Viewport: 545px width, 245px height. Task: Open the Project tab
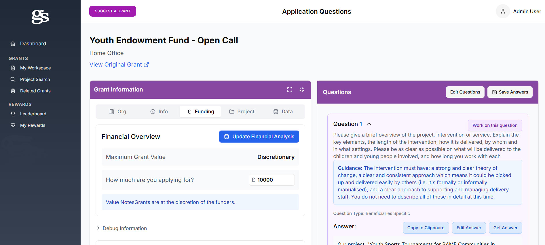(x=242, y=112)
